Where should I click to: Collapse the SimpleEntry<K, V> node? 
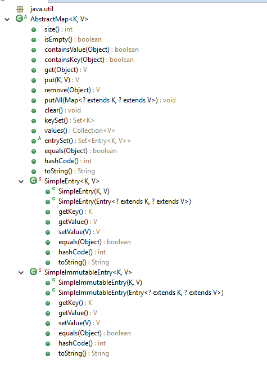tap(21, 181)
